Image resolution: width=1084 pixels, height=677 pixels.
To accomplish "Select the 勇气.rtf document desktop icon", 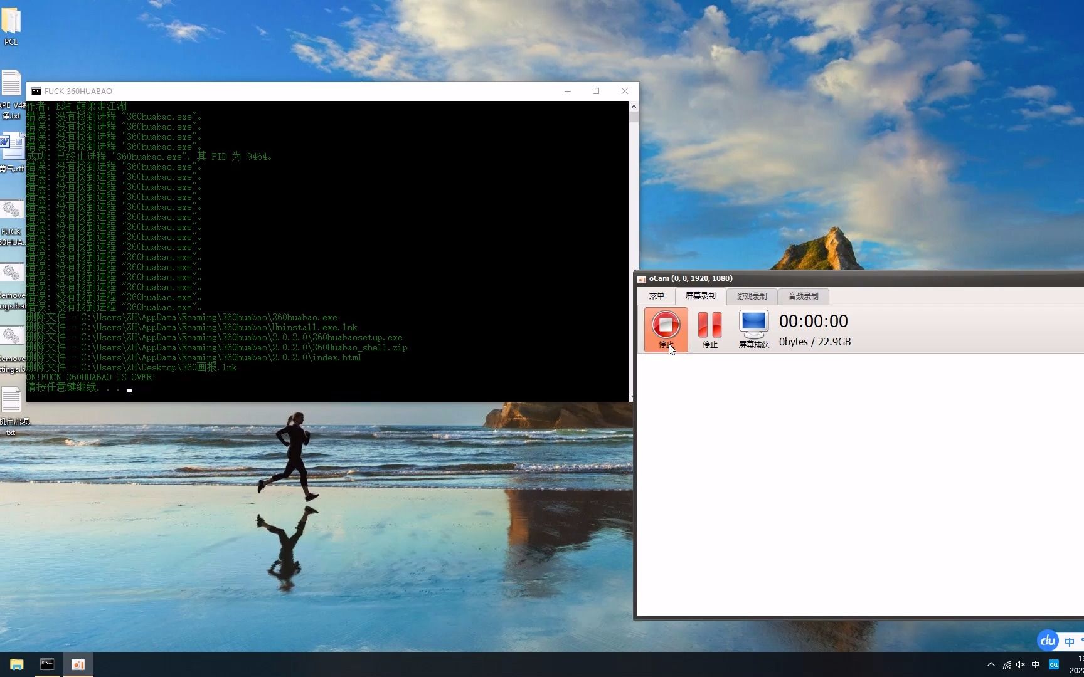I will tap(11, 152).
